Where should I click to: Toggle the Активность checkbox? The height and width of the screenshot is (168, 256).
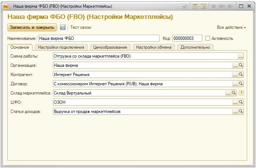coord(208,38)
